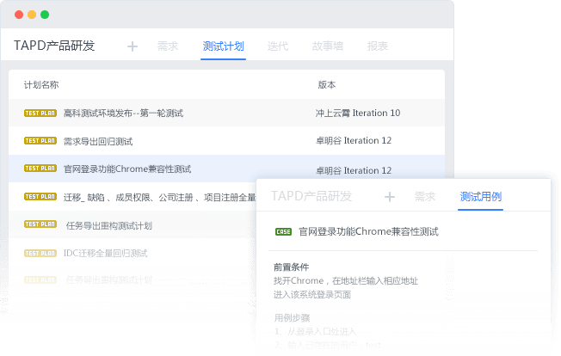Click text 找开Chrome，在地址栏输入相应地址
The height and width of the screenshot is (356, 561).
click(x=346, y=281)
